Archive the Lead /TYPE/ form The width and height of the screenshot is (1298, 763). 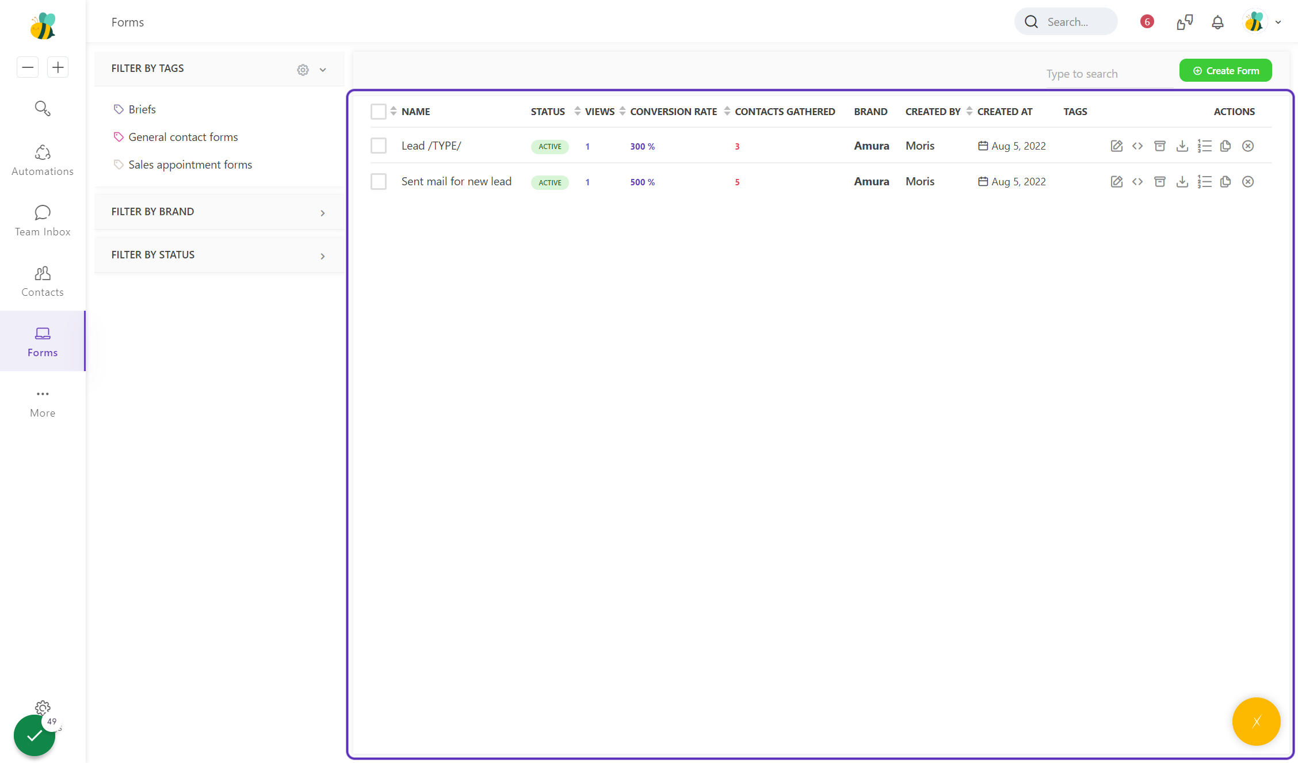point(1160,146)
